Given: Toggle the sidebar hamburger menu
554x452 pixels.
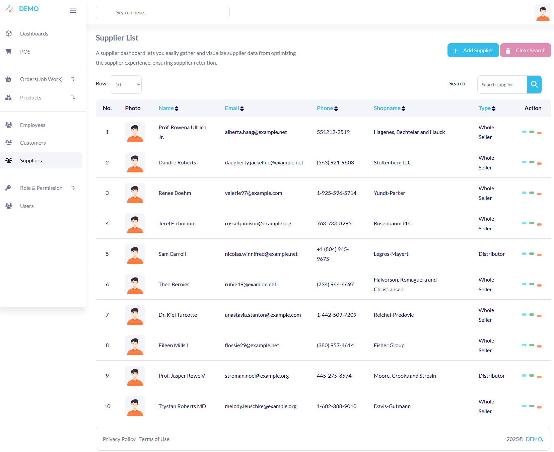Looking at the screenshot, I should tap(73, 10).
